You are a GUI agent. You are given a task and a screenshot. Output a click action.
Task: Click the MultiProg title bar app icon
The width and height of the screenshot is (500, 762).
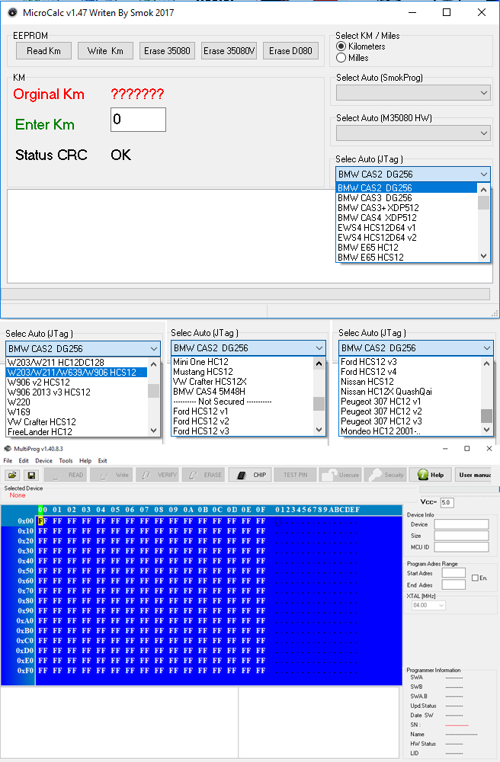(8, 449)
